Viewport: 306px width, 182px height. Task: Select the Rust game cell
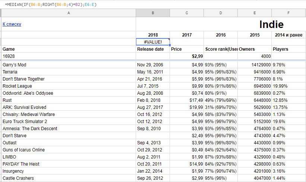pyautogui.click(x=69, y=100)
